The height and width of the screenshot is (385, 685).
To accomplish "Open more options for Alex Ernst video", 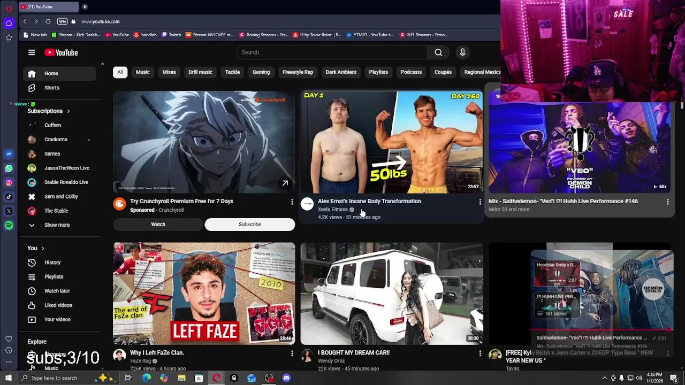I will coord(479,202).
